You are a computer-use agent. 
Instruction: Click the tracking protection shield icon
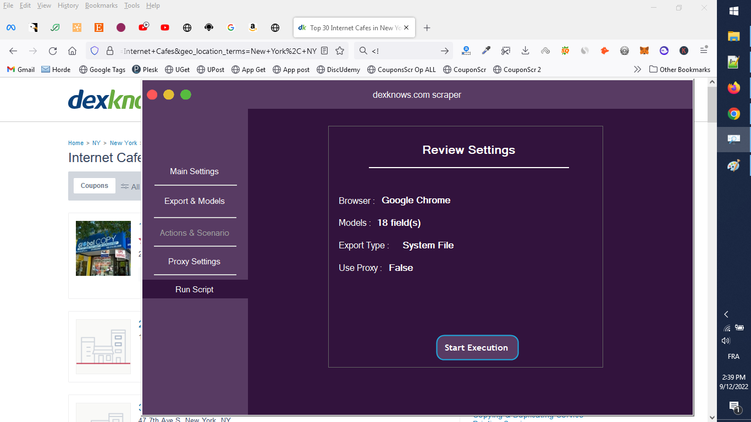[x=95, y=51]
